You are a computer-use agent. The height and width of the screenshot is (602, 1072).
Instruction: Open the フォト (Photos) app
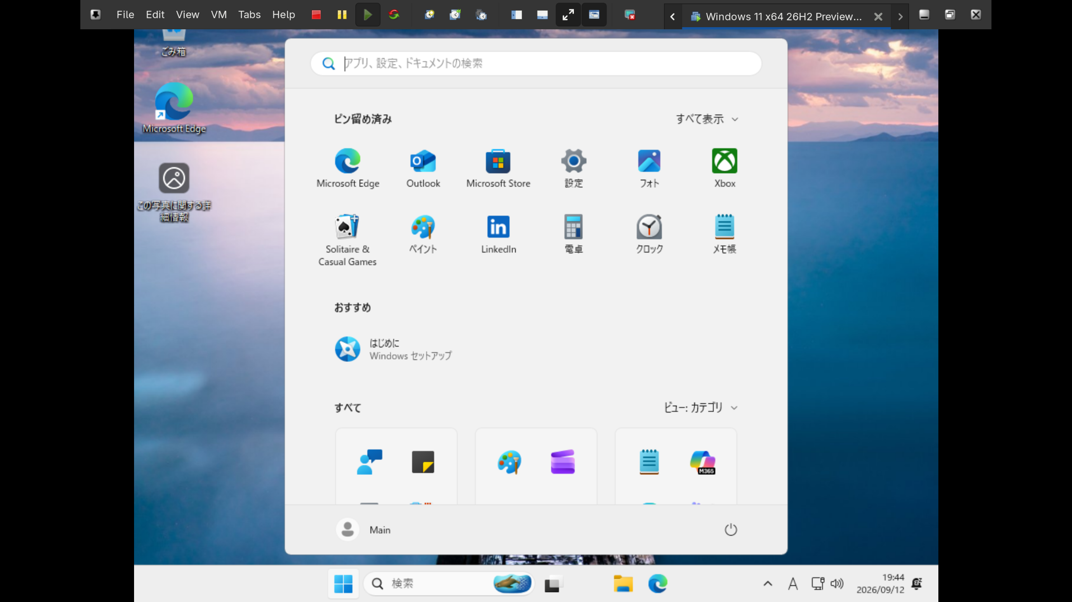point(649,168)
